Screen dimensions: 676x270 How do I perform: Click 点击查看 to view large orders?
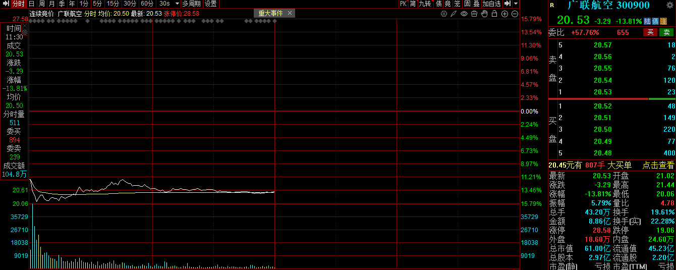(x=658, y=165)
